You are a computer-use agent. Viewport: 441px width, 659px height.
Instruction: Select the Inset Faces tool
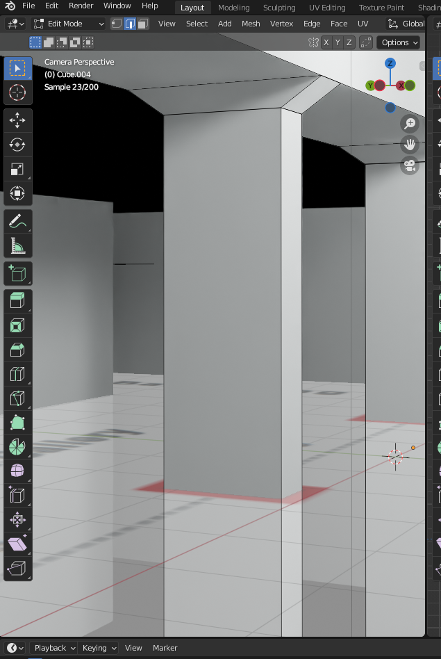pos(17,325)
